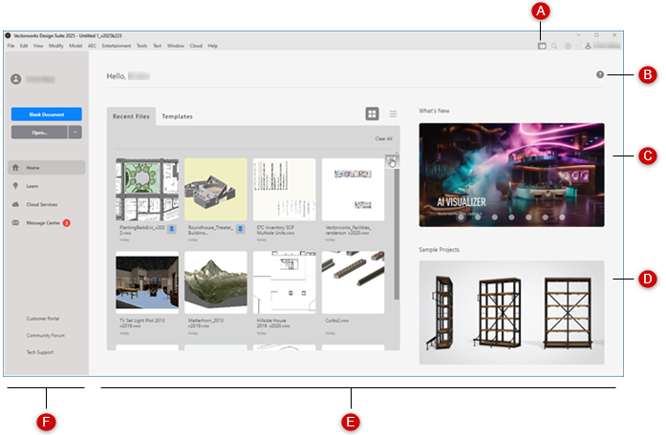Open the Model menu
This screenshot has height=435, width=666.
click(x=75, y=46)
